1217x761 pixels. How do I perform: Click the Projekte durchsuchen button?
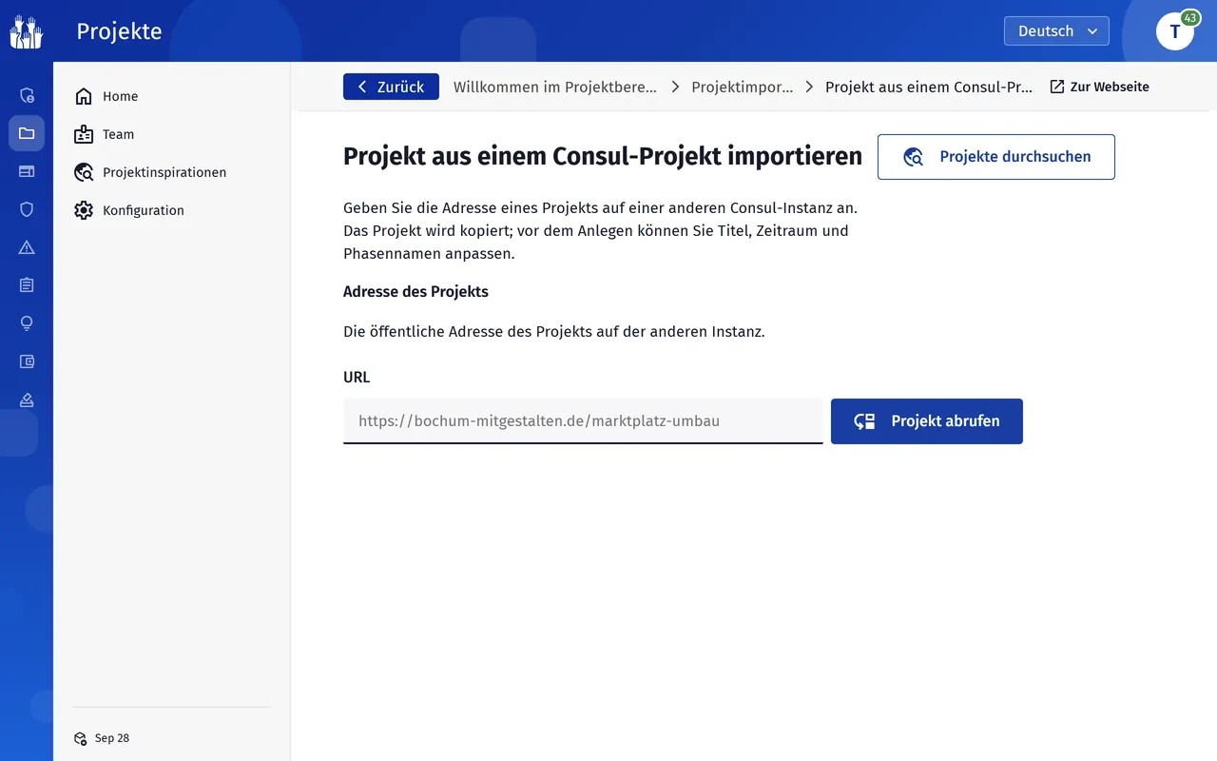click(995, 157)
